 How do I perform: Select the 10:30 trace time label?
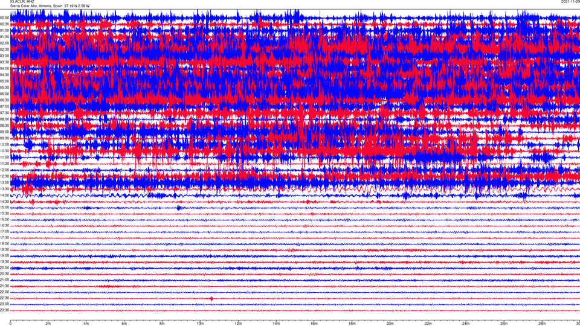pyautogui.click(x=4, y=151)
